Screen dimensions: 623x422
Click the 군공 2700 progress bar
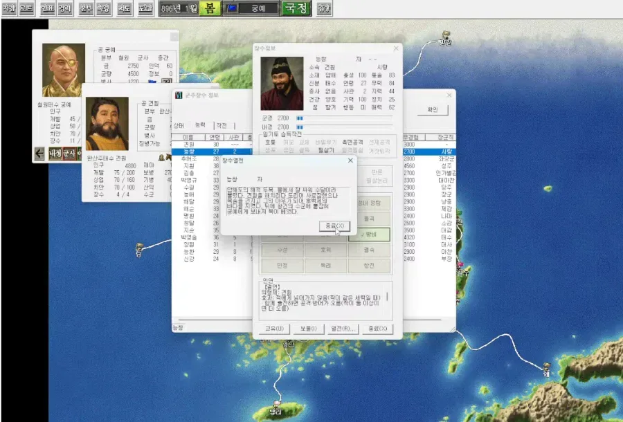point(345,118)
